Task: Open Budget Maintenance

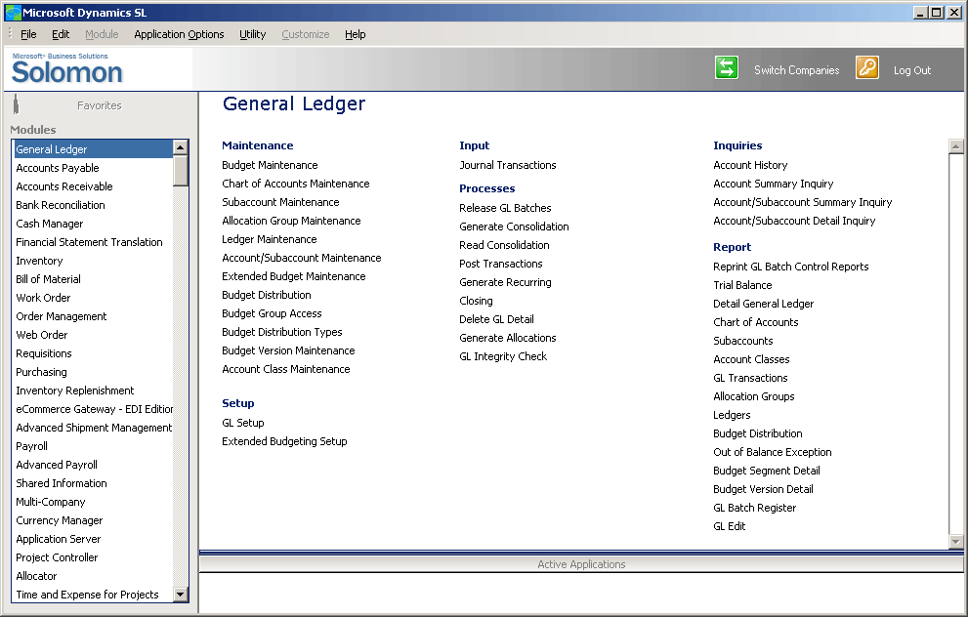Action: point(270,165)
